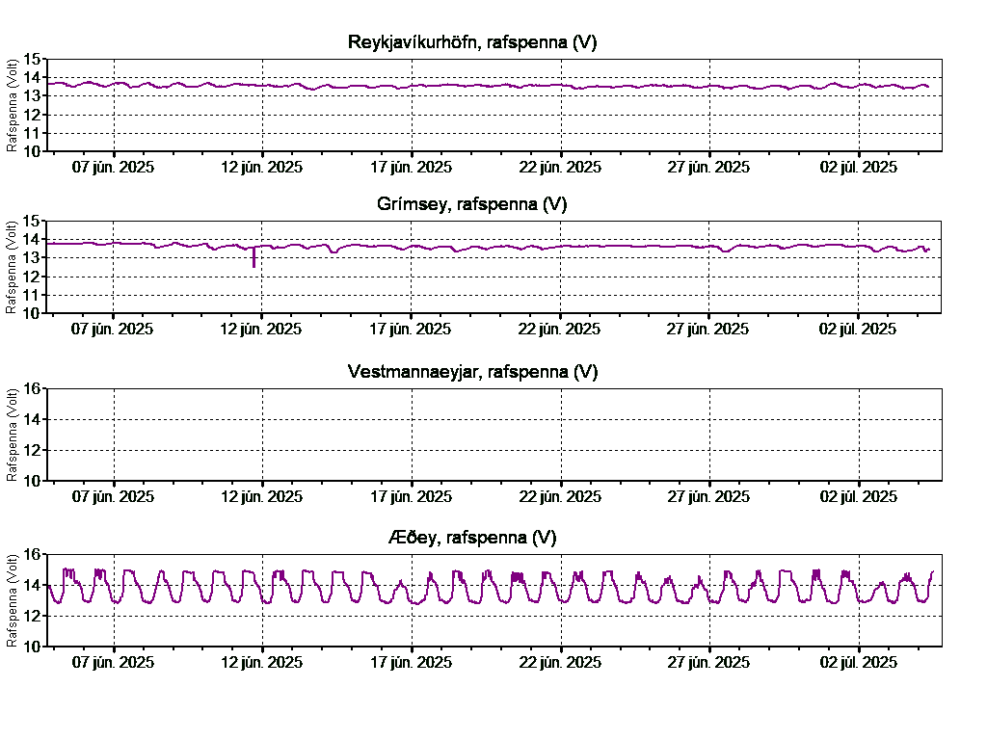Select "17 jún. 2025" on the Æðey date axis
The height and width of the screenshot is (740, 987).
click(x=411, y=663)
